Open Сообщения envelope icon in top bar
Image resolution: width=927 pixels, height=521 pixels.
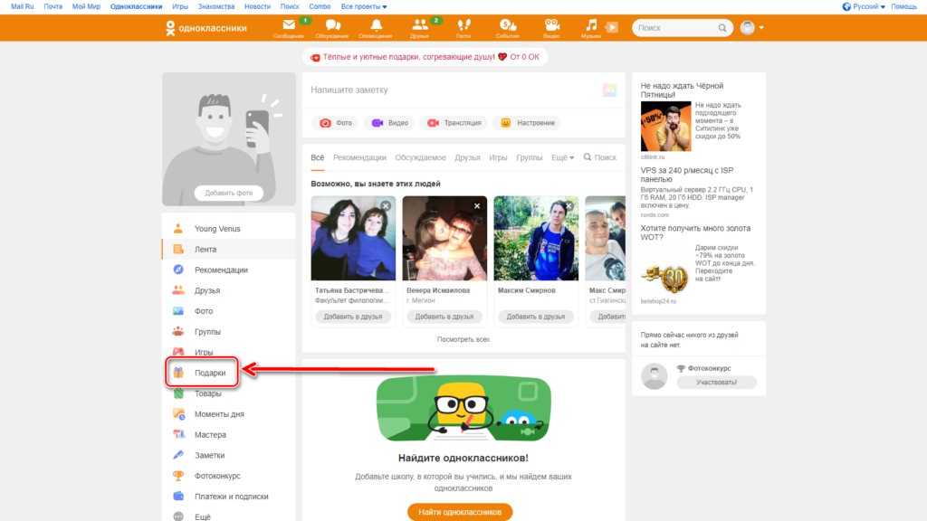289,26
